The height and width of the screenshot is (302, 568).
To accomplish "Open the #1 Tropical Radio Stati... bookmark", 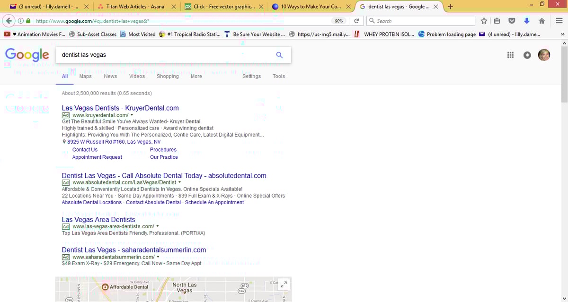I will pyautogui.click(x=190, y=35).
